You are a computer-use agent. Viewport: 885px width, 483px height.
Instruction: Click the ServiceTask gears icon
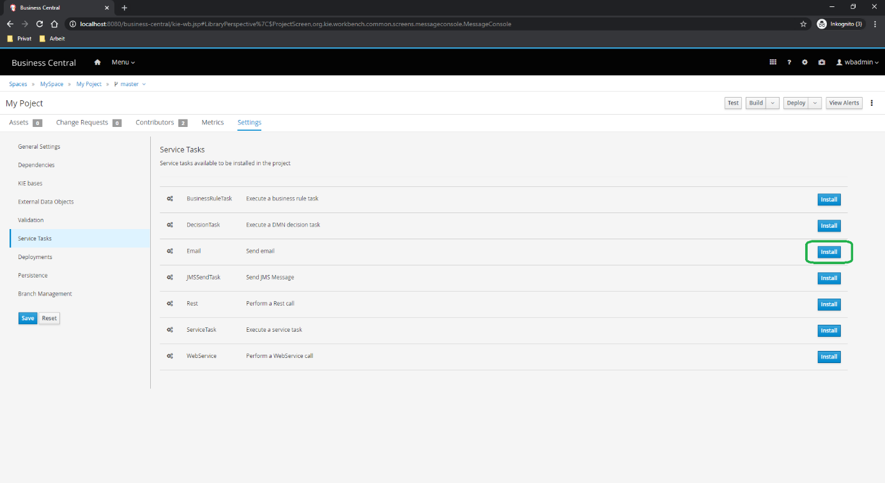point(170,329)
